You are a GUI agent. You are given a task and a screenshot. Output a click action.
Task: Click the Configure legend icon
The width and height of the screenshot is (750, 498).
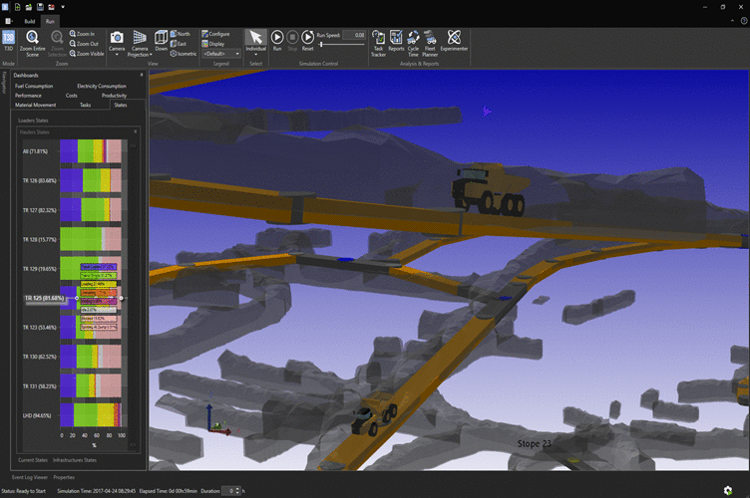(204, 34)
